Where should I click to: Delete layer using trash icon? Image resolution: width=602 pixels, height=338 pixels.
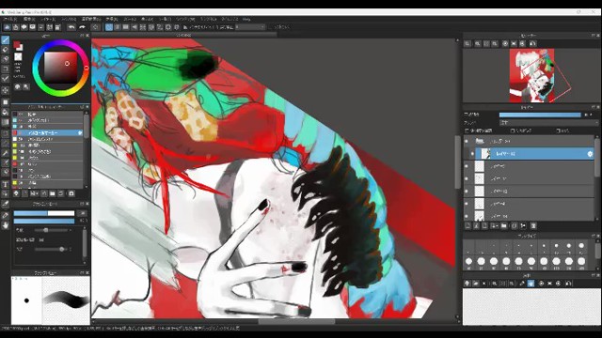coord(533,226)
